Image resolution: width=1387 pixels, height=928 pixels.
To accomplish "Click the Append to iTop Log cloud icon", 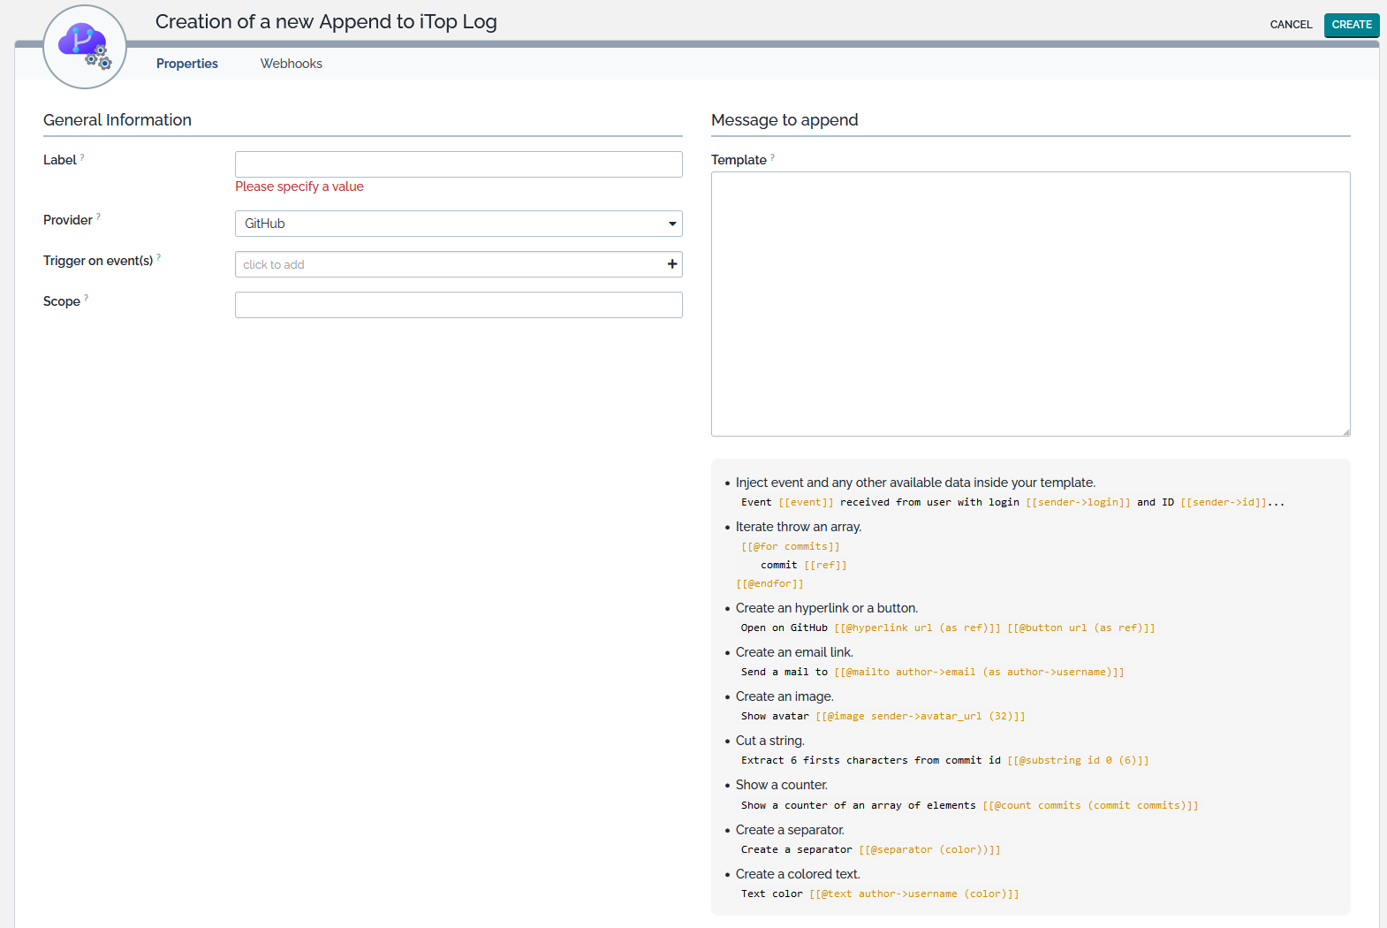I will 85,47.
